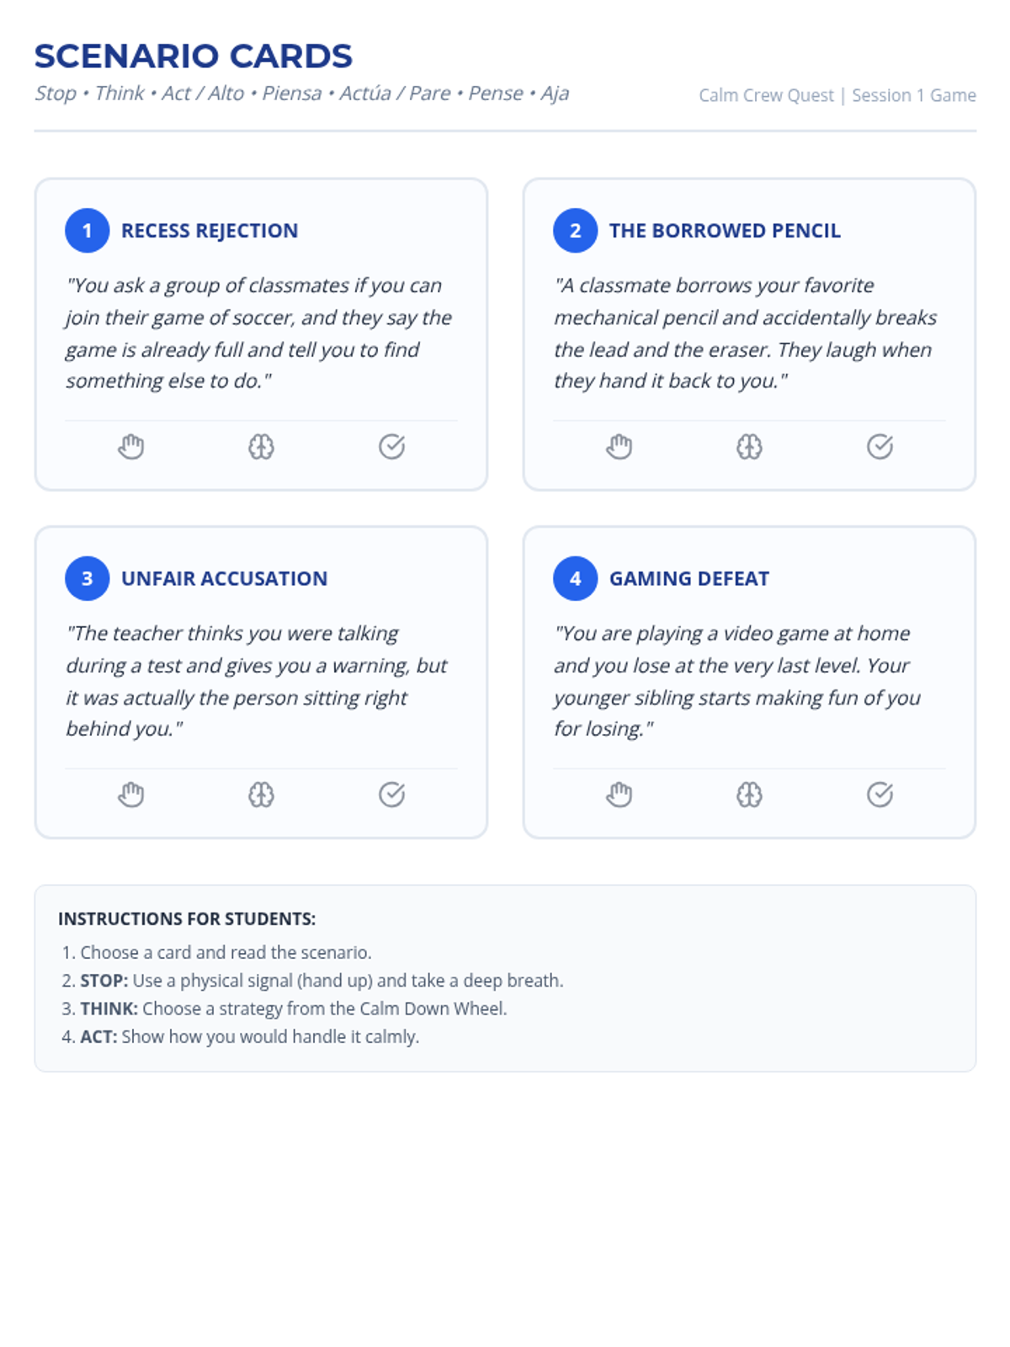Mark the act check icon on Unfair Accusation

391,794
